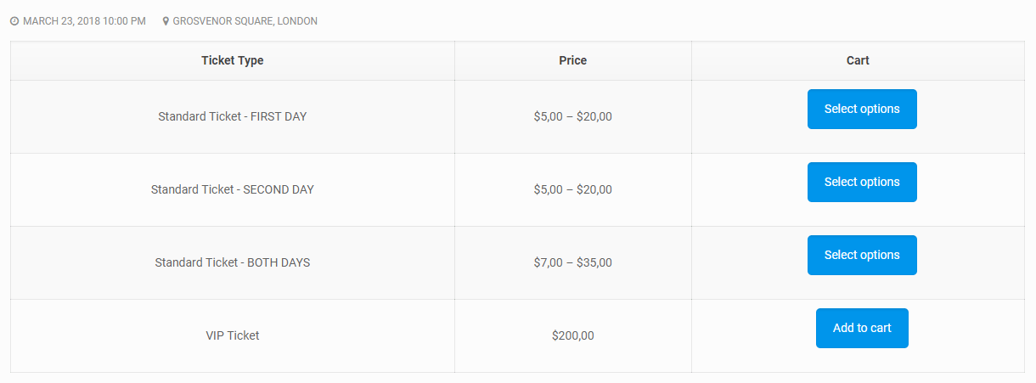Select options for BOTH DAYS ticket

pyautogui.click(x=861, y=255)
